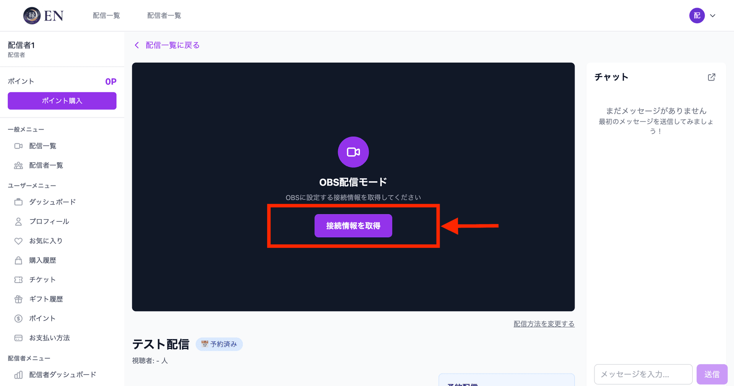Click the round purple camera icon in the player
Viewport: 734px width, 386px height.
click(x=353, y=152)
